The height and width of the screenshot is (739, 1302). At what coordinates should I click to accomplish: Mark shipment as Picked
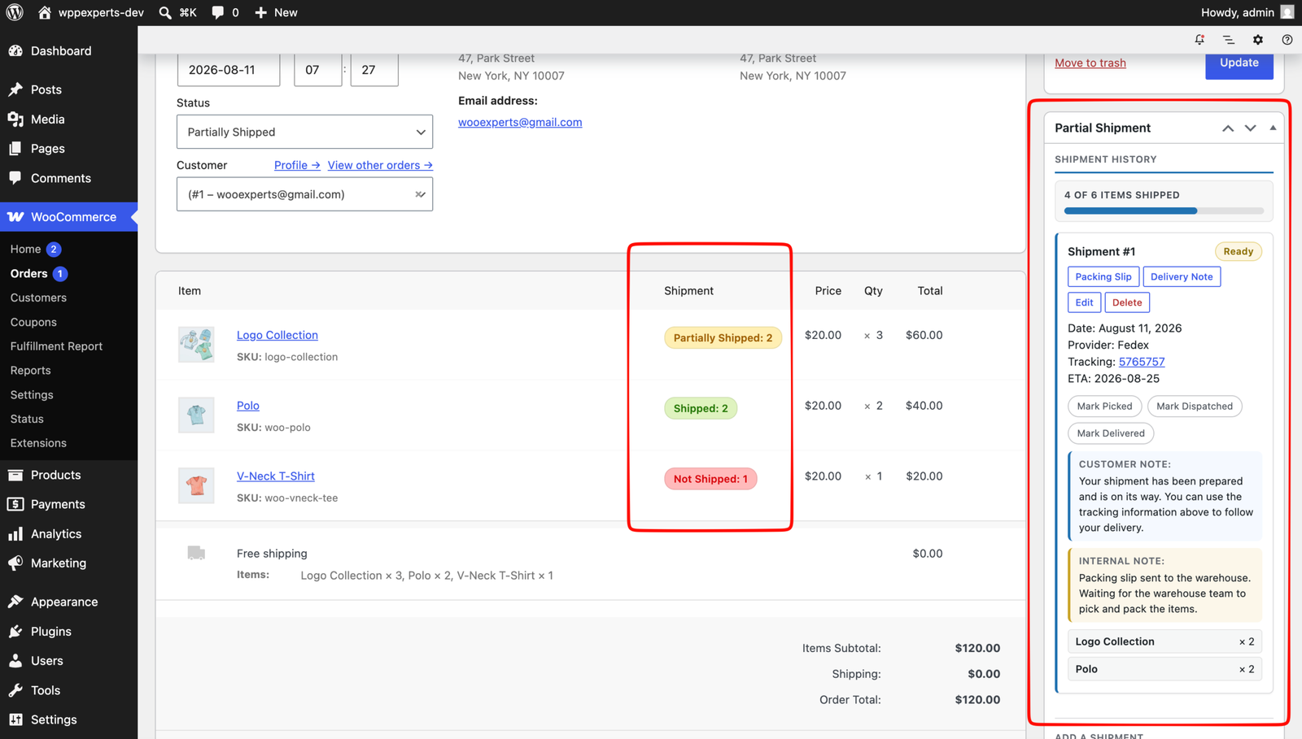coord(1104,406)
